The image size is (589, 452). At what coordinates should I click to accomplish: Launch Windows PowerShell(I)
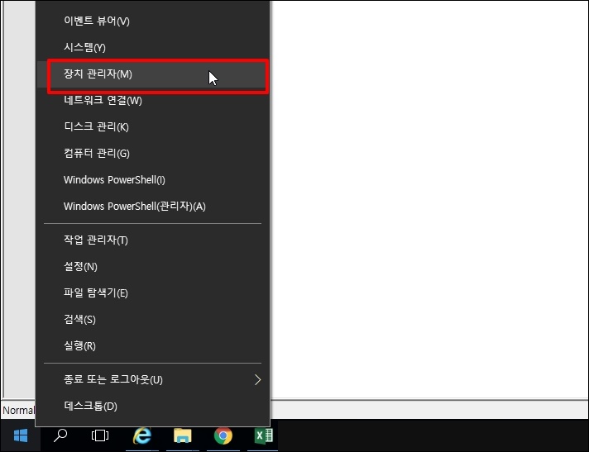tap(153, 179)
